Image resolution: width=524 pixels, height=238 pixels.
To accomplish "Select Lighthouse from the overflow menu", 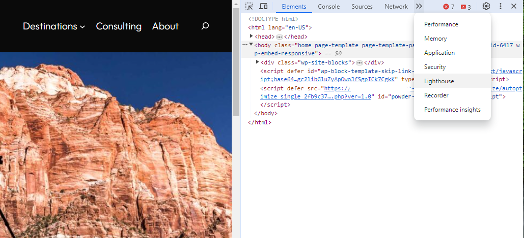I will pyautogui.click(x=452, y=81).
